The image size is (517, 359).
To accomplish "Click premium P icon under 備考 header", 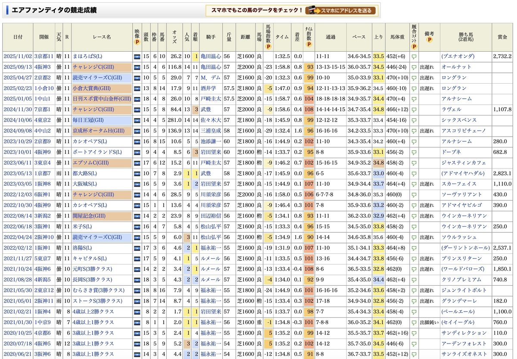I will tap(429, 40).
